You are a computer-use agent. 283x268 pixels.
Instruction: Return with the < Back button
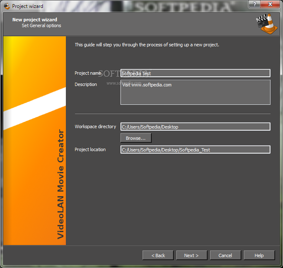coord(158,255)
